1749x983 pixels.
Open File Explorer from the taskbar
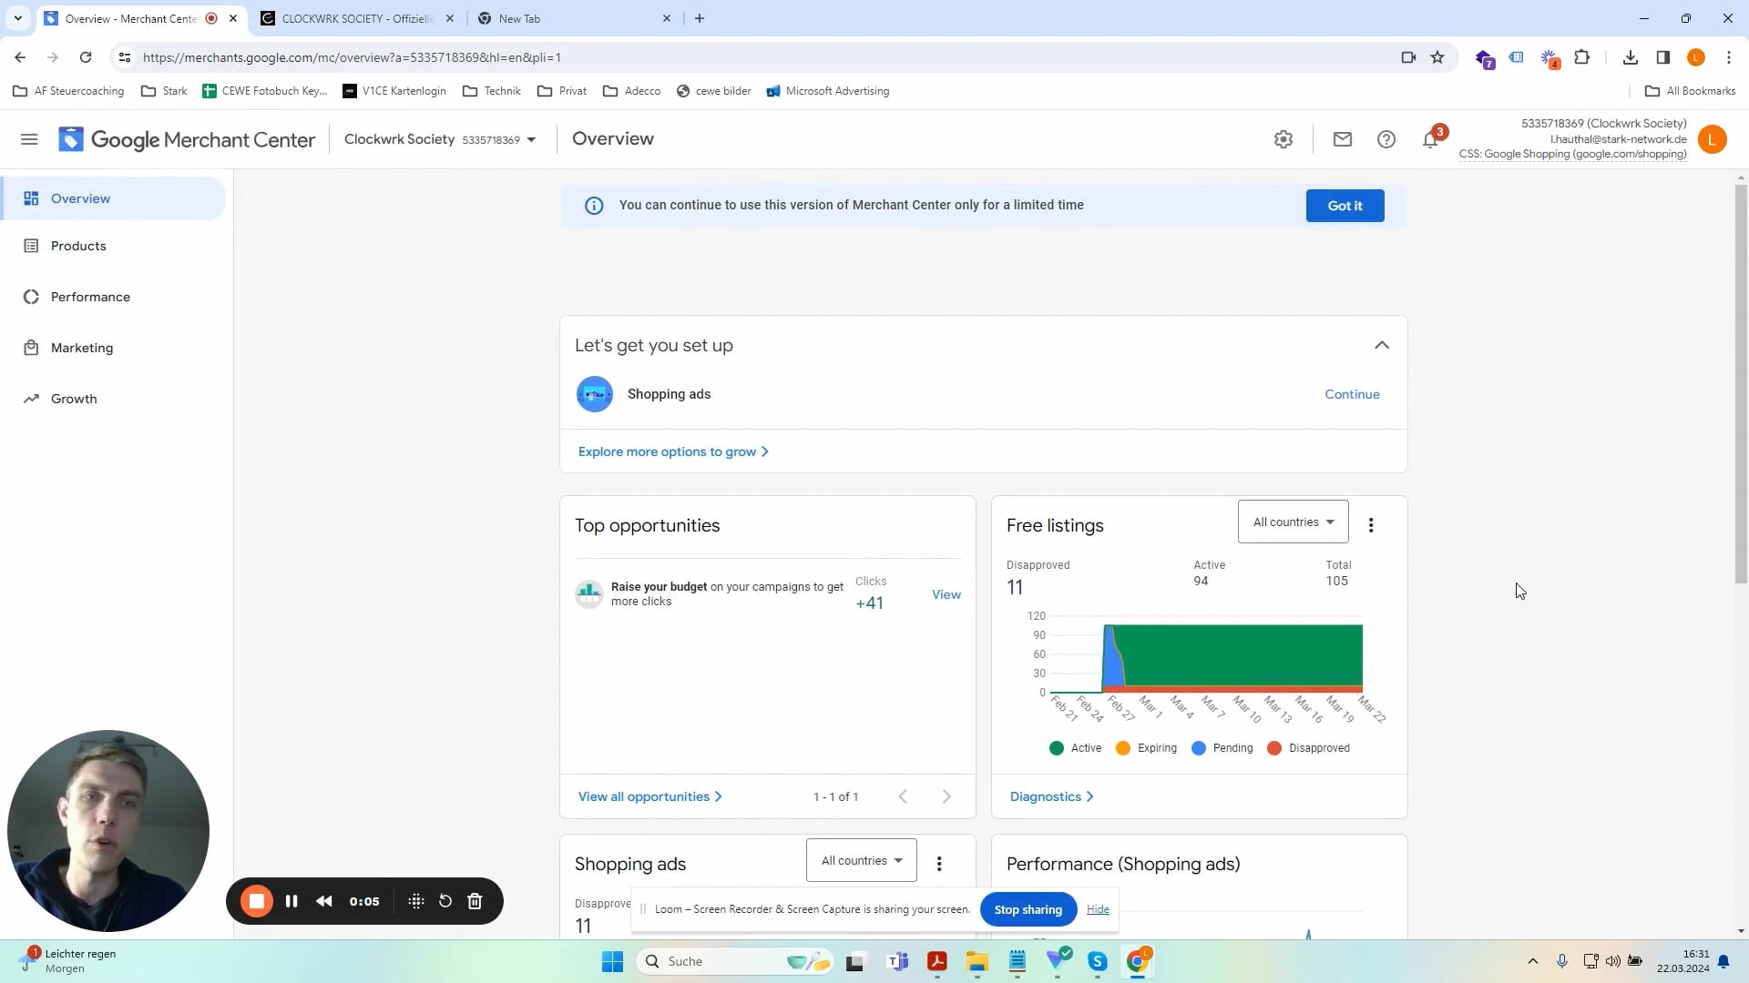pyautogui.click(x=977, y=961)
